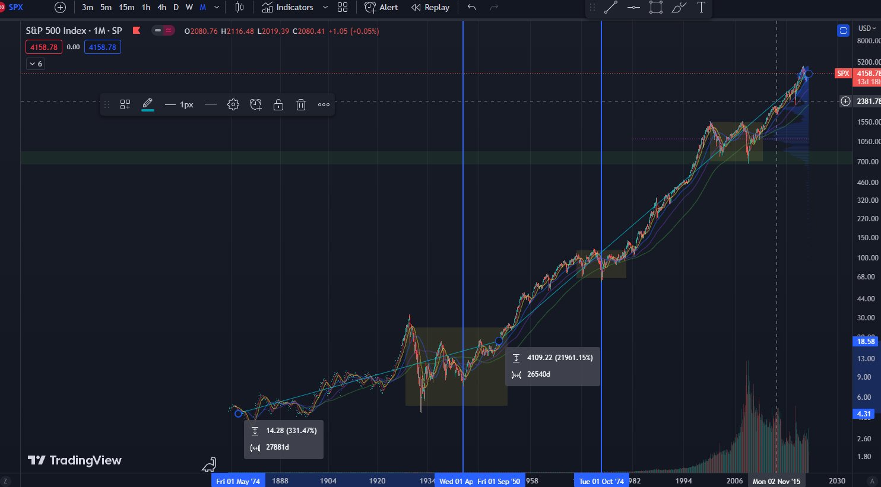Open the line style dropdown

coord(211,104)
